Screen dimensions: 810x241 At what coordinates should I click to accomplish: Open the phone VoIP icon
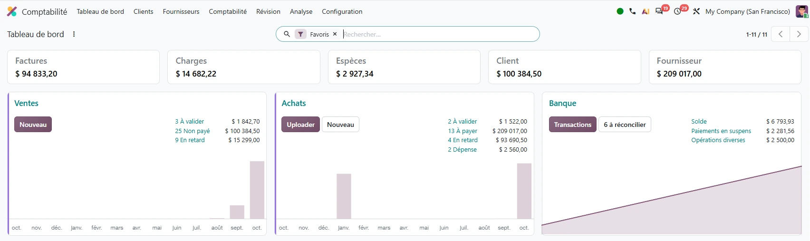(x=632, y=11)
